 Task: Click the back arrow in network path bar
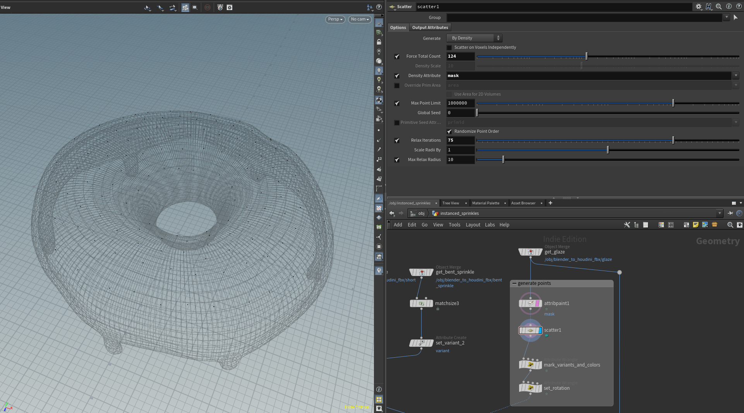392,213
